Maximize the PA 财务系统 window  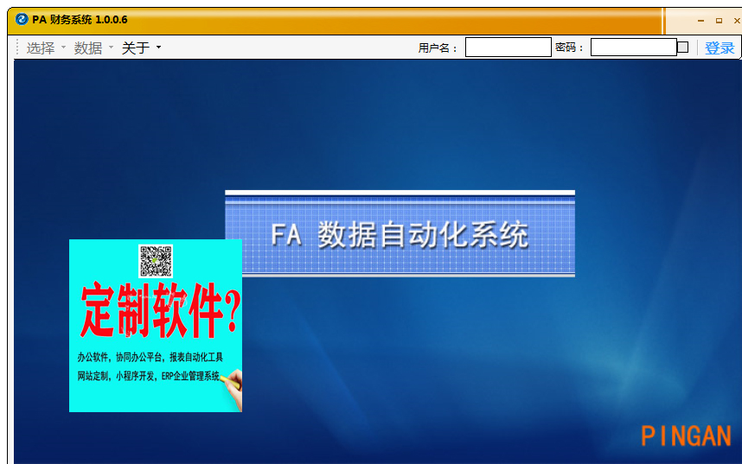click(x=719, y=21)
